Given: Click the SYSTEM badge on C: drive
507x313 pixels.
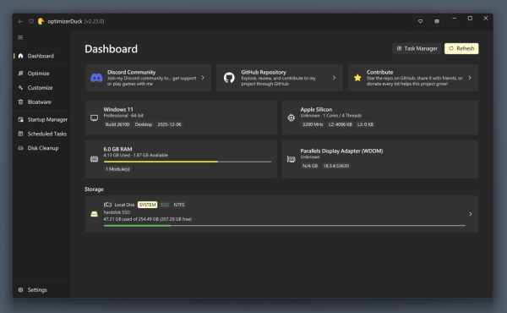Looking at the screenshot, I should point(147,205).
